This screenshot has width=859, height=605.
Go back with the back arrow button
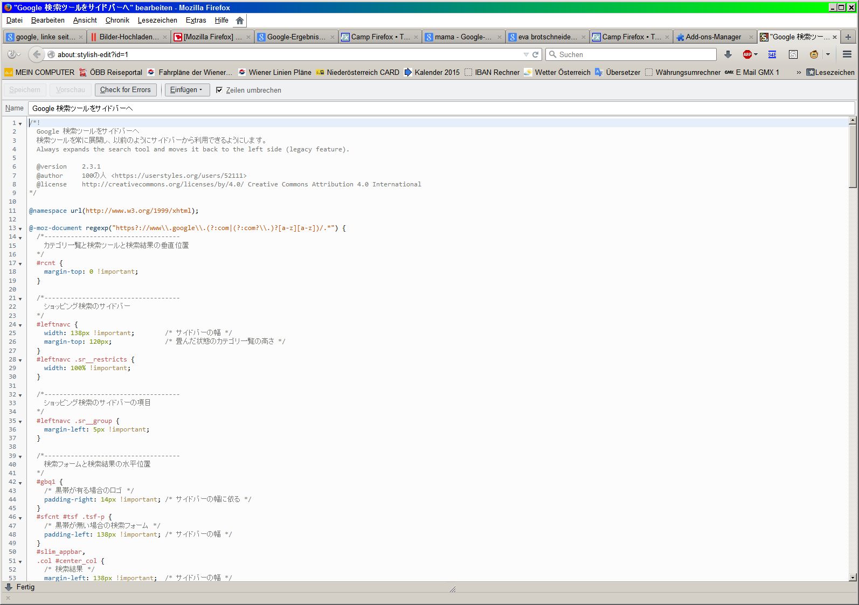coord(36,54)
